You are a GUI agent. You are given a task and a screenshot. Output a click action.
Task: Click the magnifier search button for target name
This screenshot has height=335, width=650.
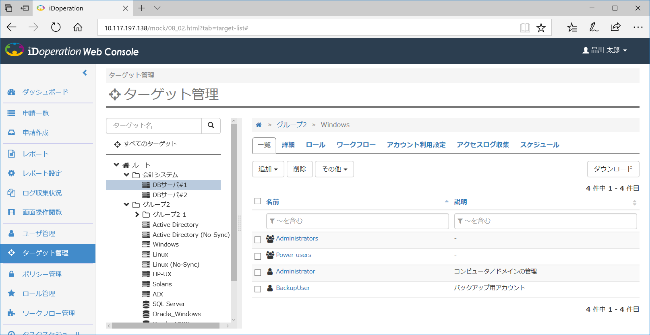(x=211, y=125)
